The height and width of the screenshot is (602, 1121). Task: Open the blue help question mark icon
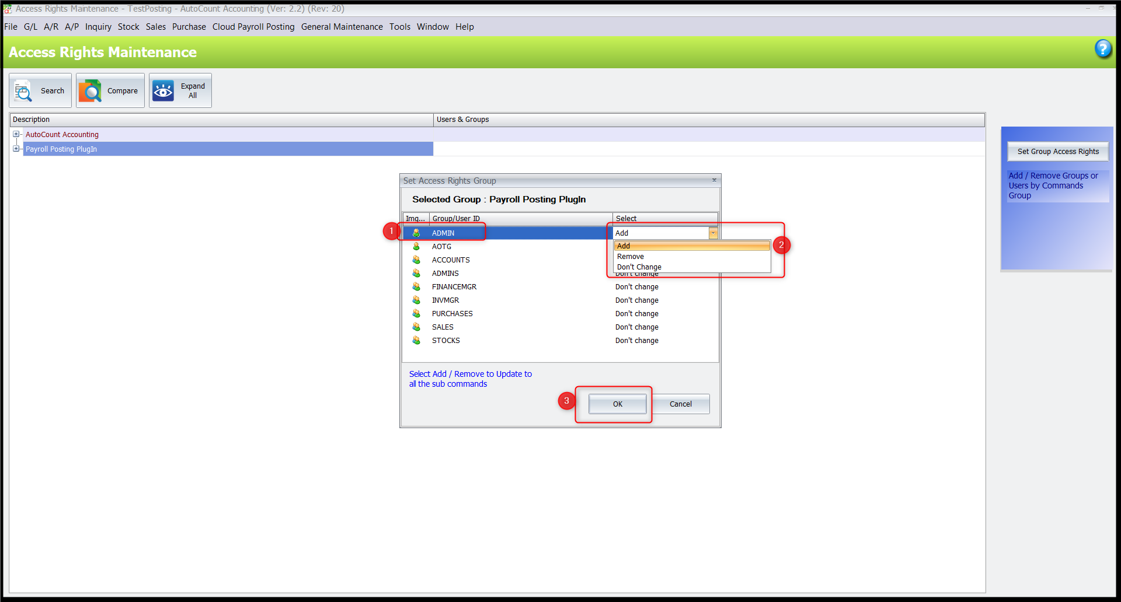pos(1102,48)
